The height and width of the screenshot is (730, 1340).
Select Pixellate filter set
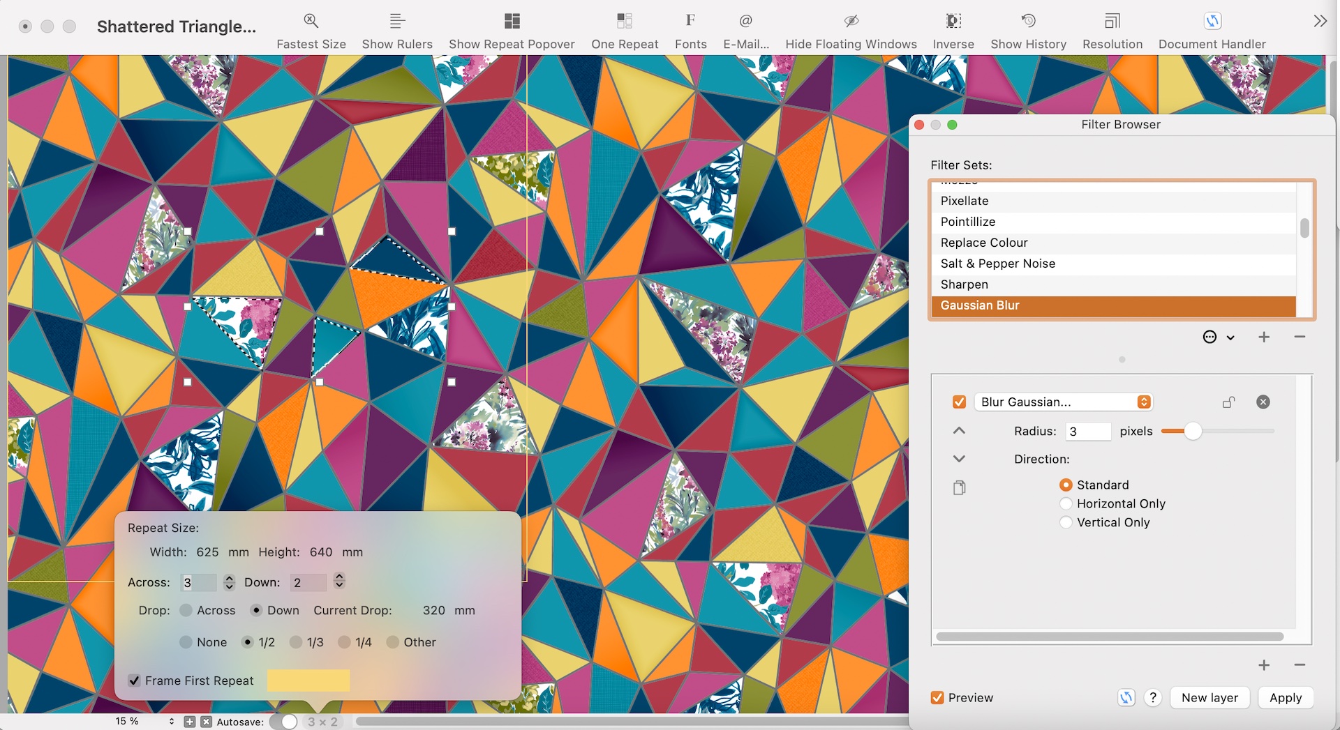[x=1114, y=201]
